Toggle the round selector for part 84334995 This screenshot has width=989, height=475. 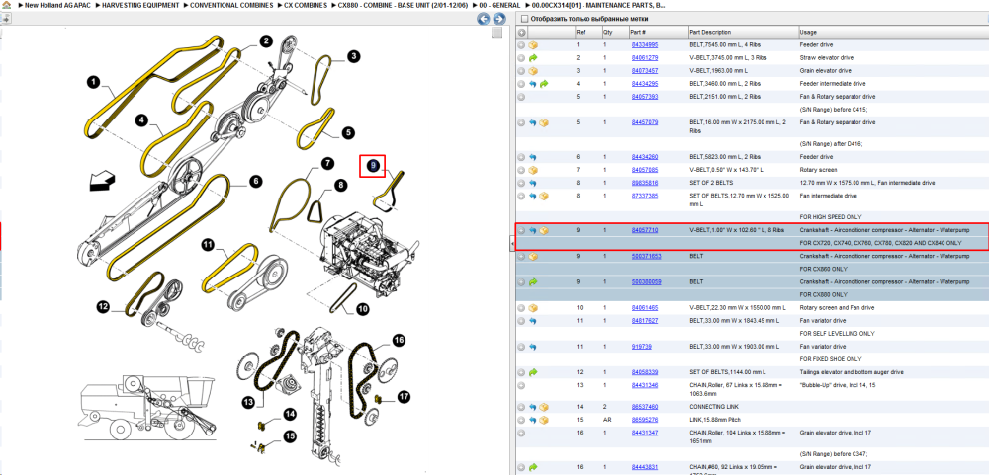(x=521, y=45)
